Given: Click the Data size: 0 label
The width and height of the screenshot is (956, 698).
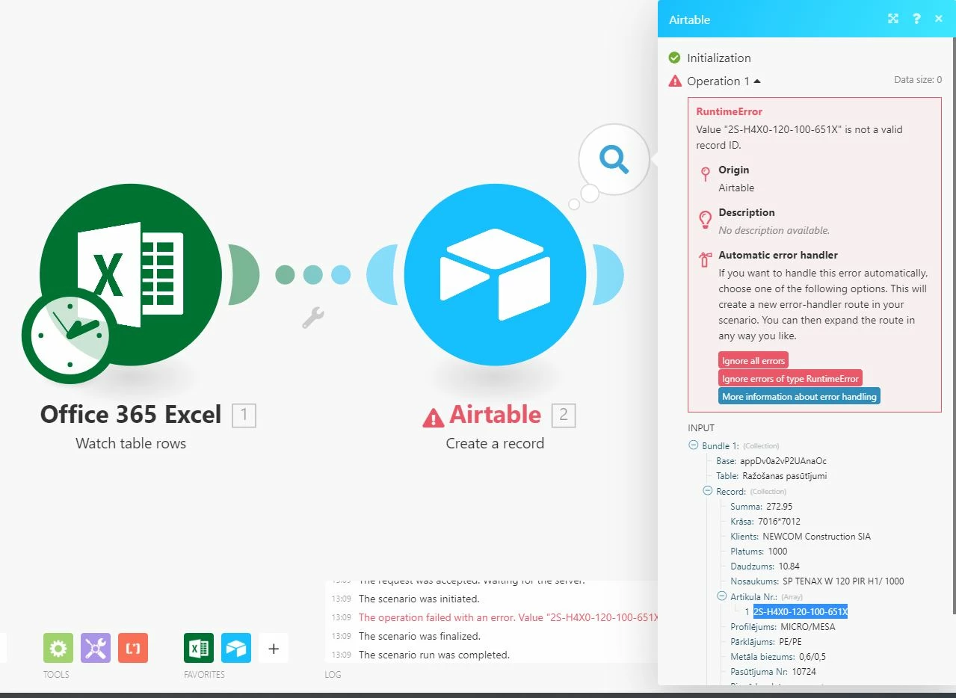Looking at the screenshot, I should click(x=918, y=80).
